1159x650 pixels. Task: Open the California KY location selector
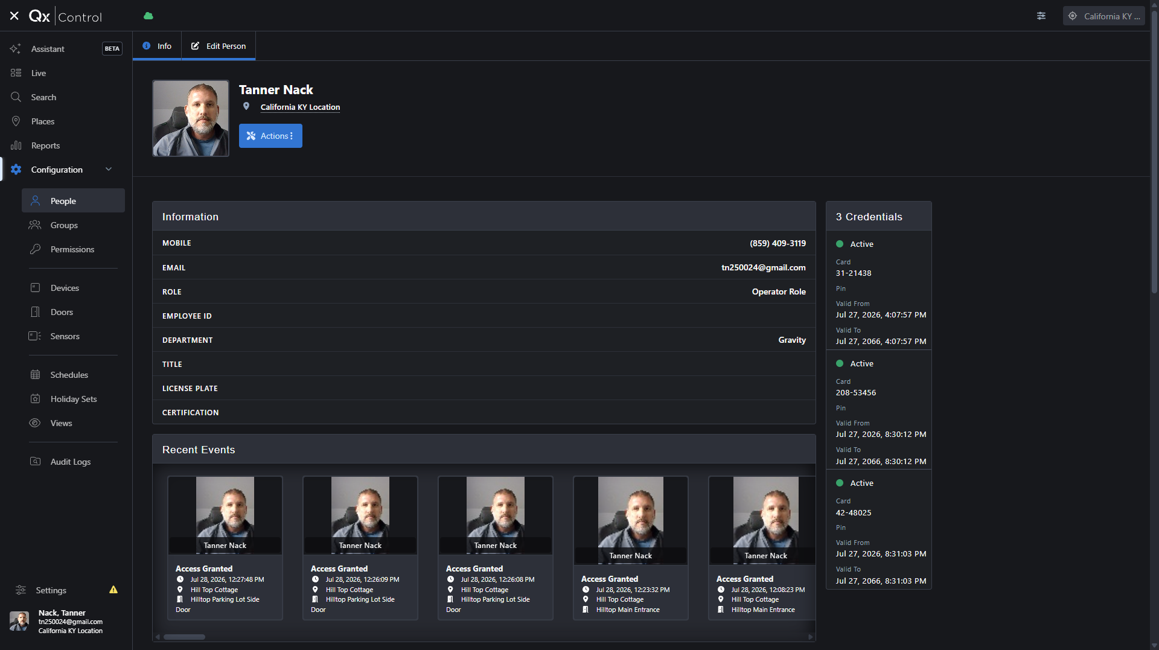pyautogui.click(x=1103, y=16)
